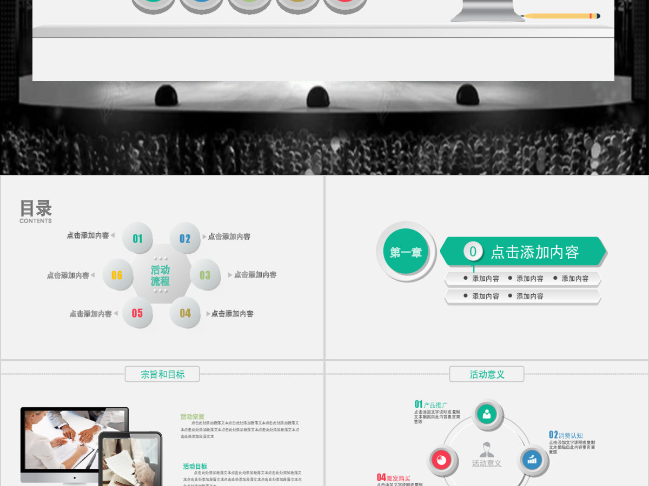Click the green banner text 点击添加内容
The width and height of the screenshot is (649, 486).
(534, 252)
